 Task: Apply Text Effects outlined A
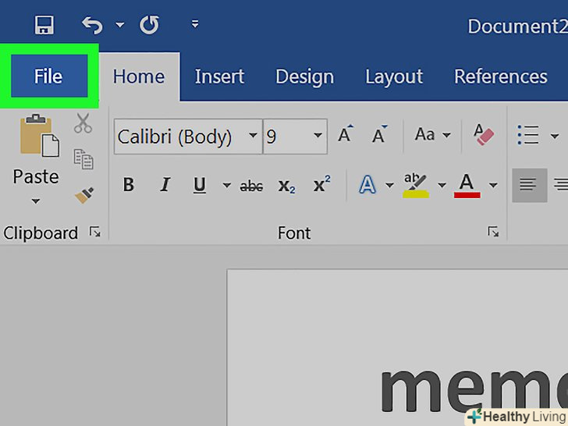[367, 185]
